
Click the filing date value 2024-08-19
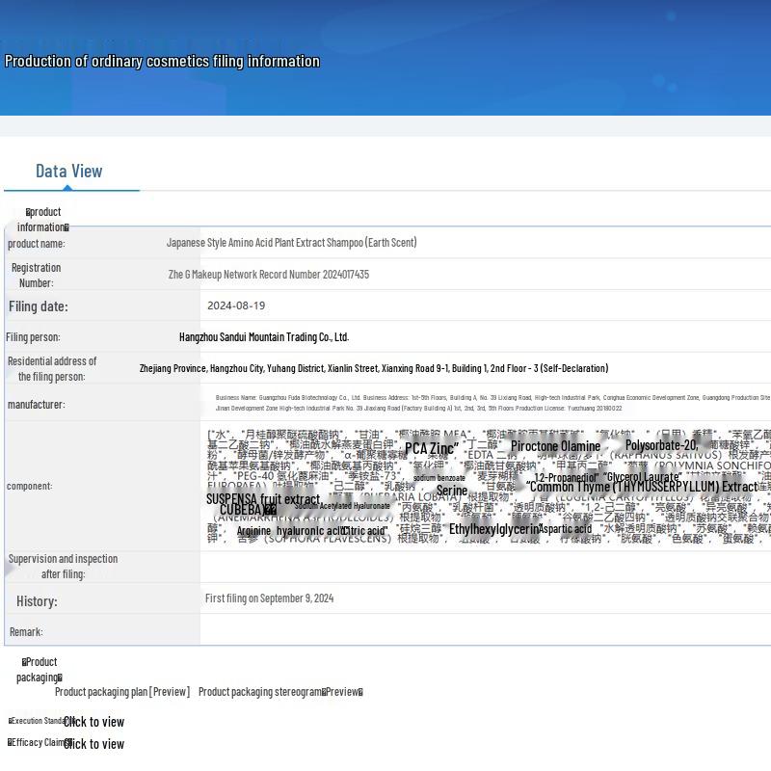(x=236, y=306)
